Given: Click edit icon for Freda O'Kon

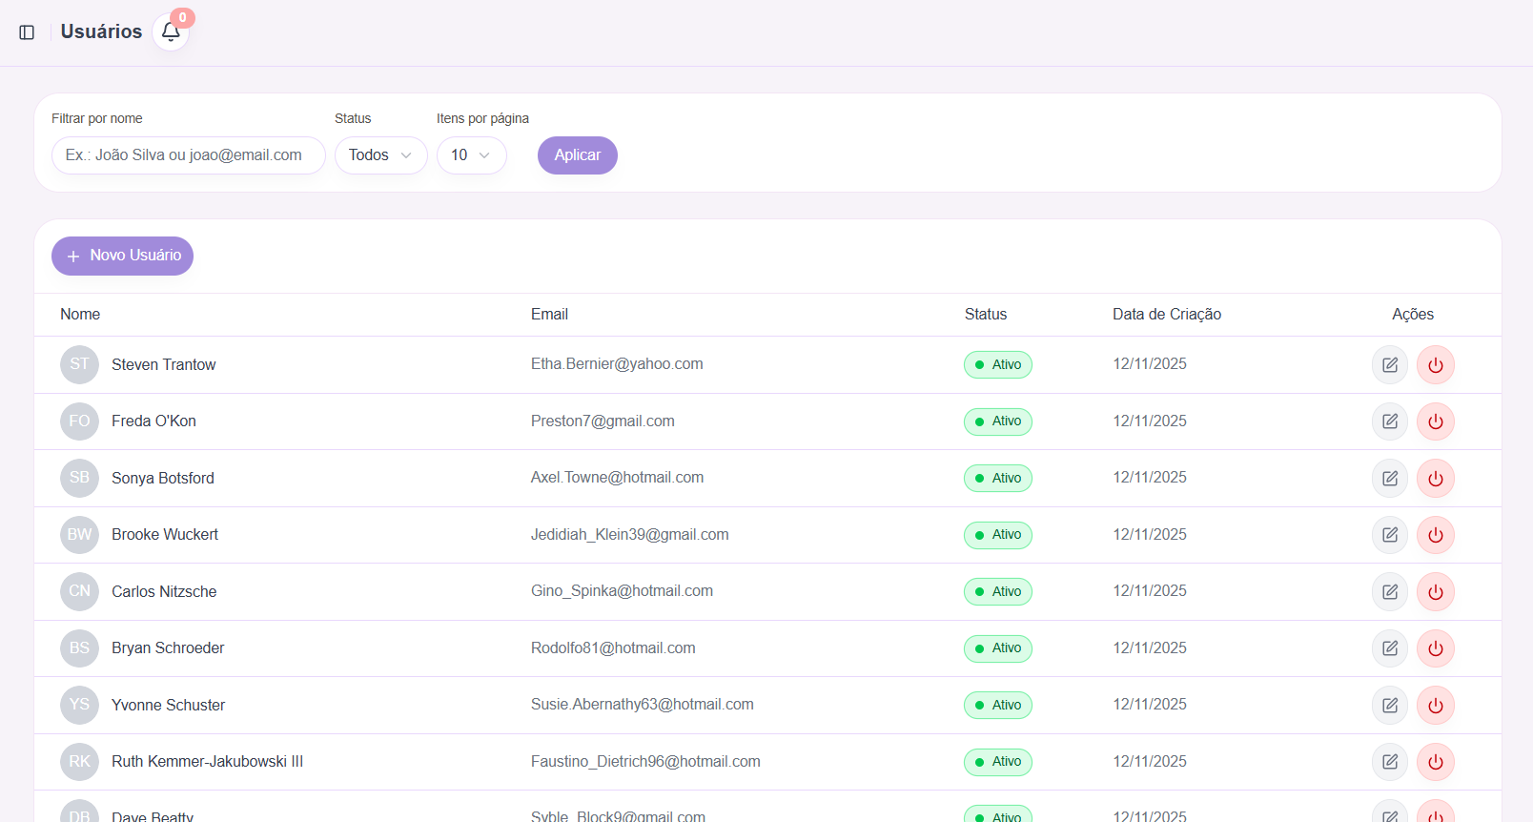Looking at the screenshot, I should pos(1389,421).
